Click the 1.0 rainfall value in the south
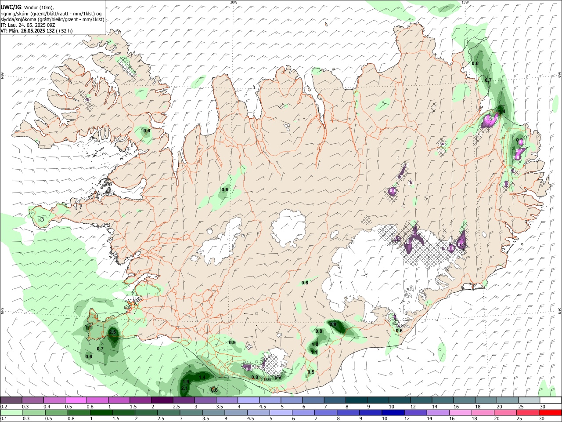Screen dimensions: 562x422 (315, 344)
